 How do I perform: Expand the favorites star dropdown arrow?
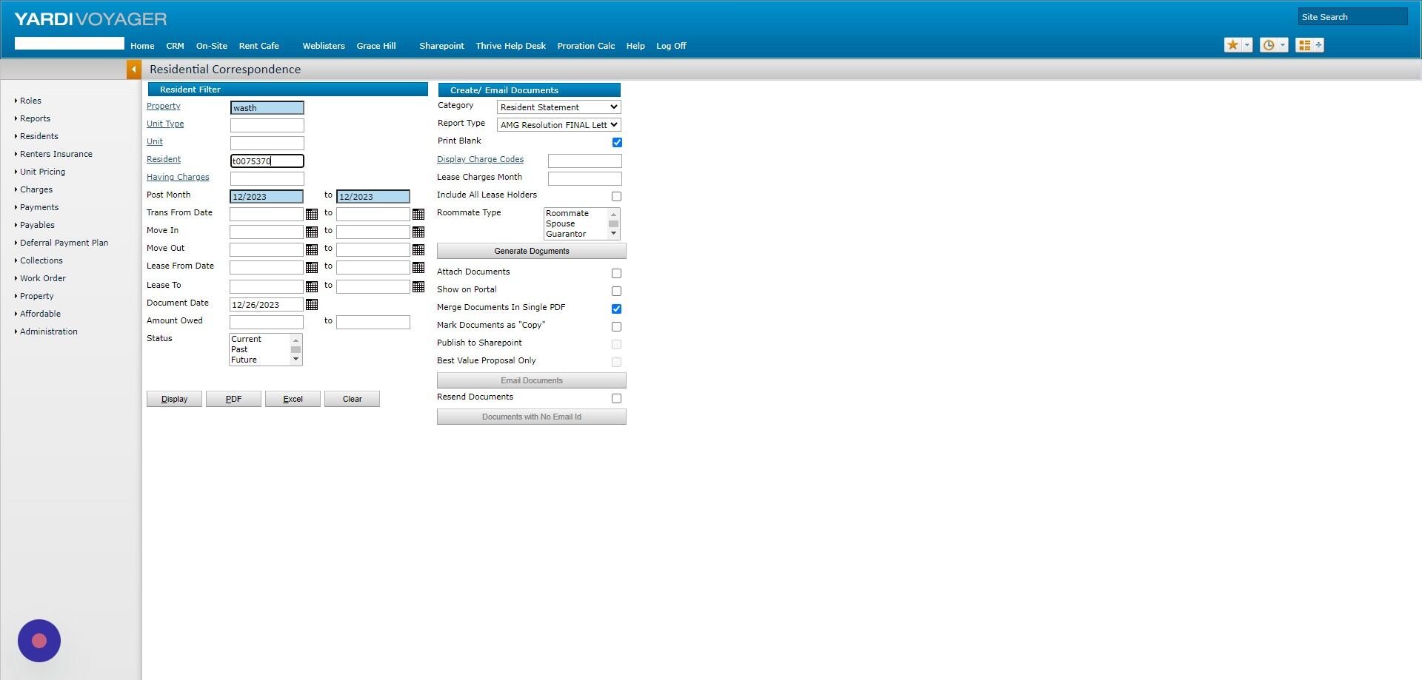pos(1247,45)
